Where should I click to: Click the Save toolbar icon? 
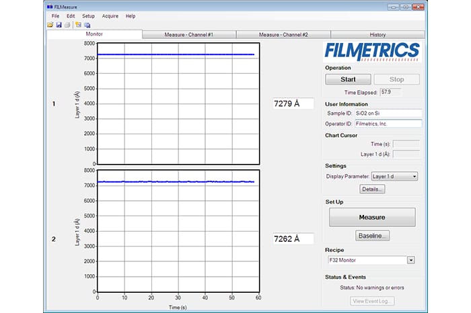point(59,25)
